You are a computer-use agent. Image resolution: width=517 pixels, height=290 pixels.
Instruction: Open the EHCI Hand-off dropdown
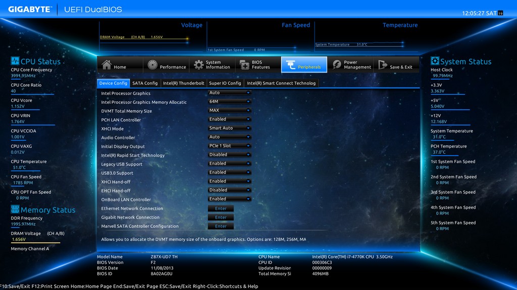tap(230, 190)
